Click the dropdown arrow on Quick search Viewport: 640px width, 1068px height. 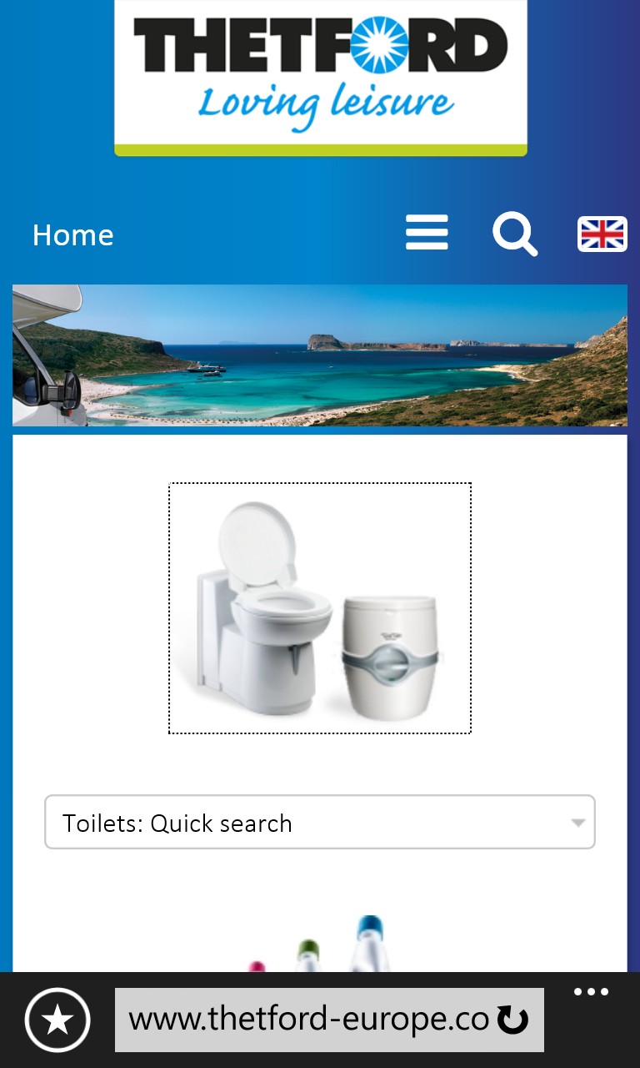[578, 823]
